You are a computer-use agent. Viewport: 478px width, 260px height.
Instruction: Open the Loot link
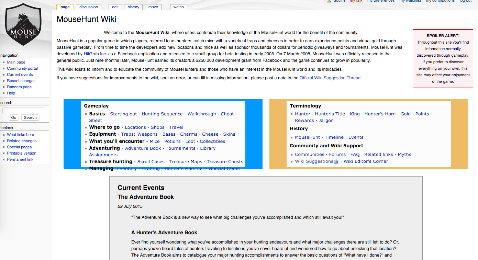coord(190,142)
